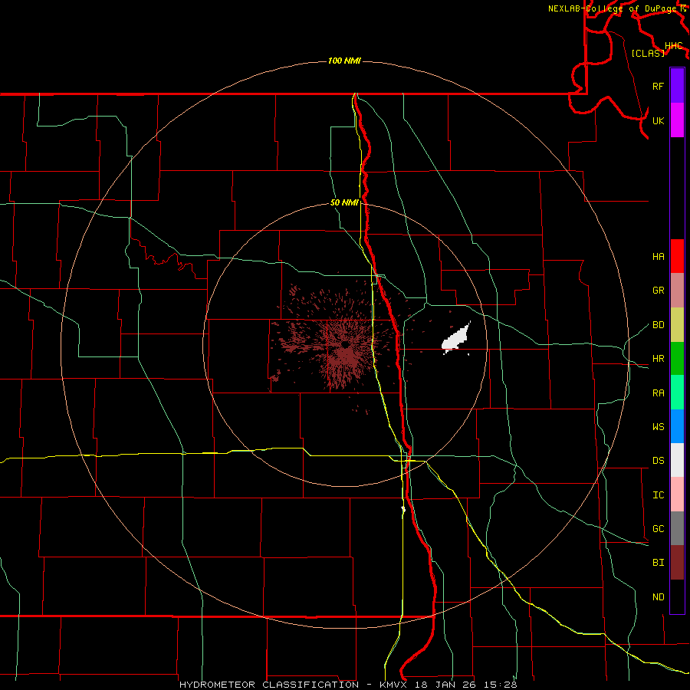This screenshot has width=690, height=690.
Task: Select the red HA legend swatch
Action: point(677,256)
